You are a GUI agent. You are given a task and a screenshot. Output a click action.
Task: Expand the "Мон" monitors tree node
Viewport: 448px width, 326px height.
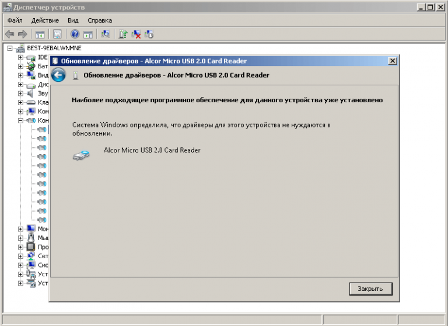click(20, 229)
